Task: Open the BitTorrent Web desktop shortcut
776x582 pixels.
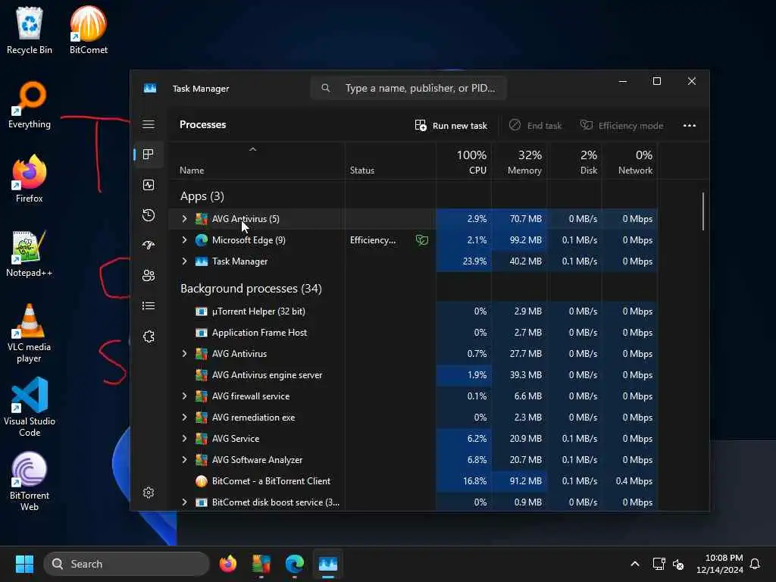Action: [x=30, y=481]
